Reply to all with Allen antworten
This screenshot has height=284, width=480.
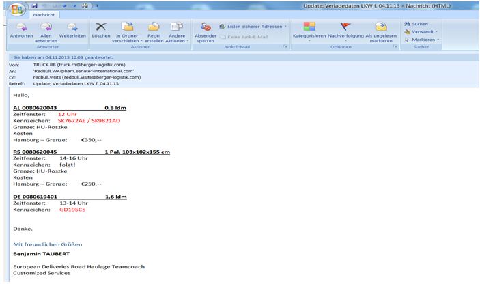coord(46,33)
